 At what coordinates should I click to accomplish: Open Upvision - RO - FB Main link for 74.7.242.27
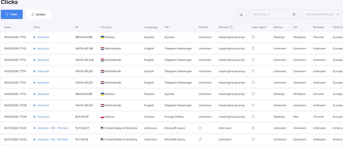pos(53,128)
